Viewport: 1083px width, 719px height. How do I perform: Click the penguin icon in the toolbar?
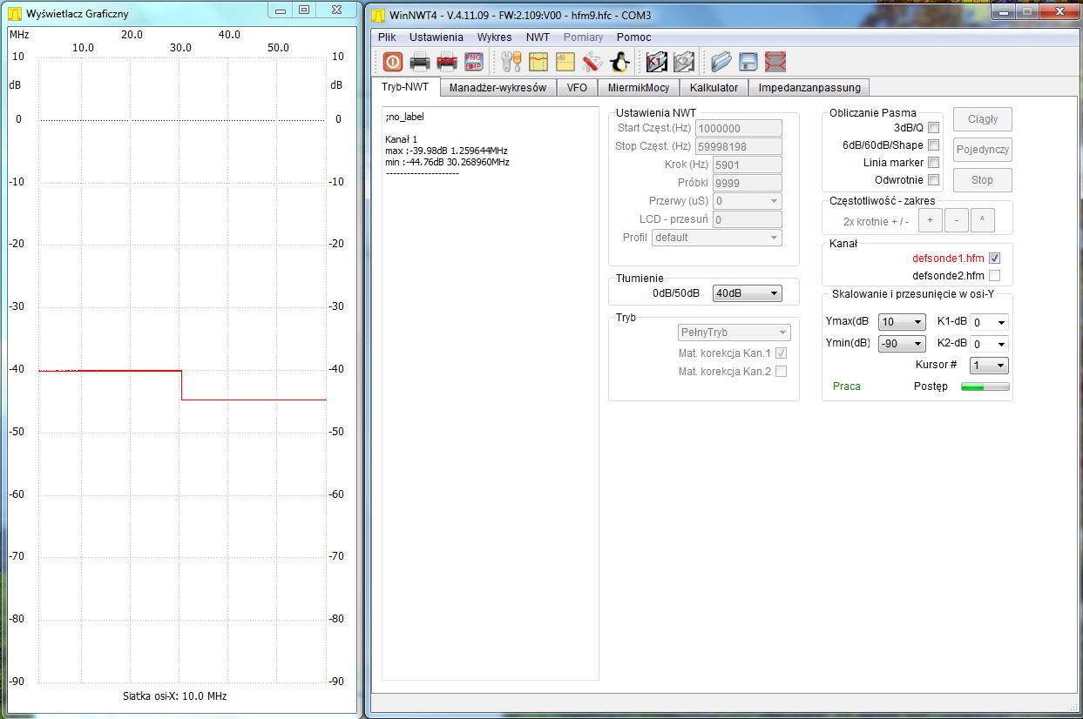pyautogui.click(x=619, y=62)
